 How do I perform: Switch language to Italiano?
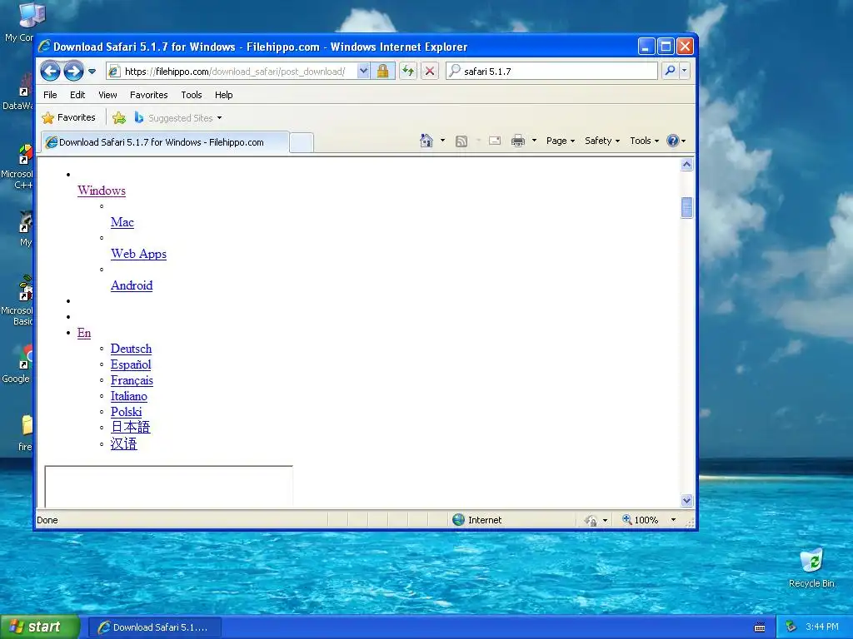point(129,396)
